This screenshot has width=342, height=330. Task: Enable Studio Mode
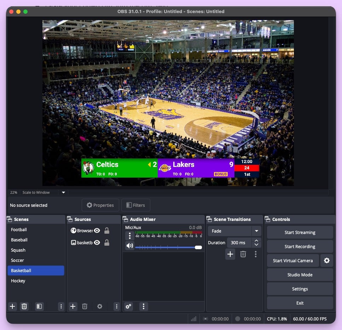300,275
